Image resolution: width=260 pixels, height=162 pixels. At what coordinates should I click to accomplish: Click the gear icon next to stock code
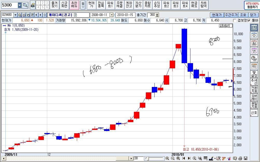pyautogui.click(x=24, y=15)
